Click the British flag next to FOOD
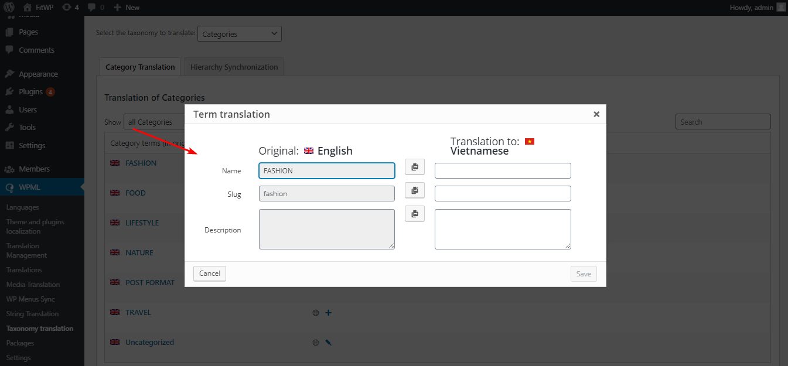 pyautogui.click(x=115, y=193)
